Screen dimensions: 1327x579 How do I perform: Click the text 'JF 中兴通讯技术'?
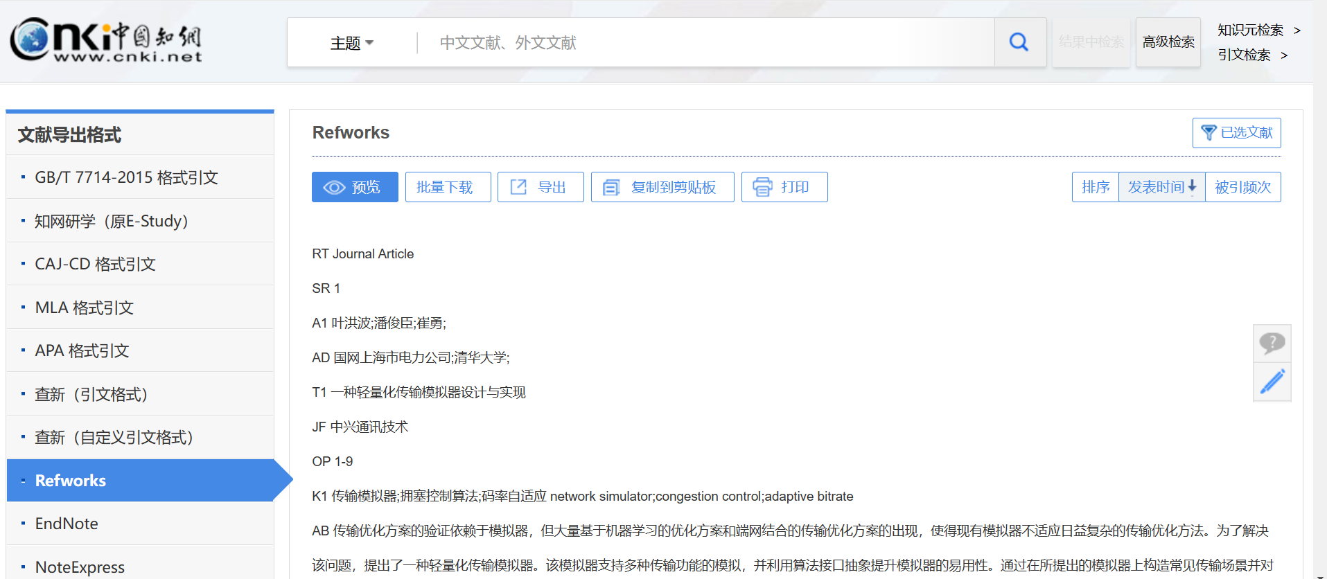360,427
